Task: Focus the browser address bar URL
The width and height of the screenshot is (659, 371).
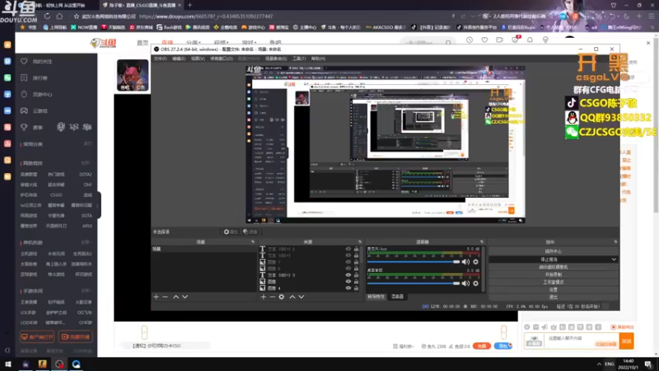Action: click(x=206, y=16)
